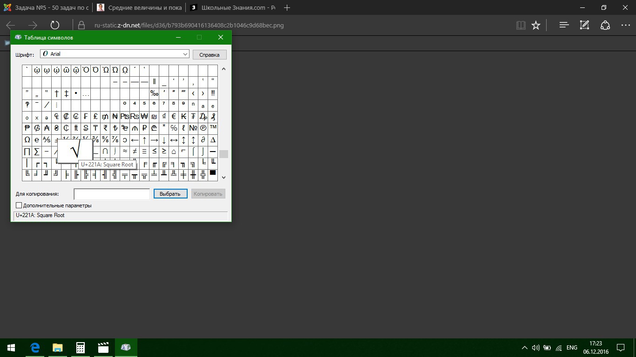Open Movies & TV clapperboard taskbar icon

pos(103,348)
